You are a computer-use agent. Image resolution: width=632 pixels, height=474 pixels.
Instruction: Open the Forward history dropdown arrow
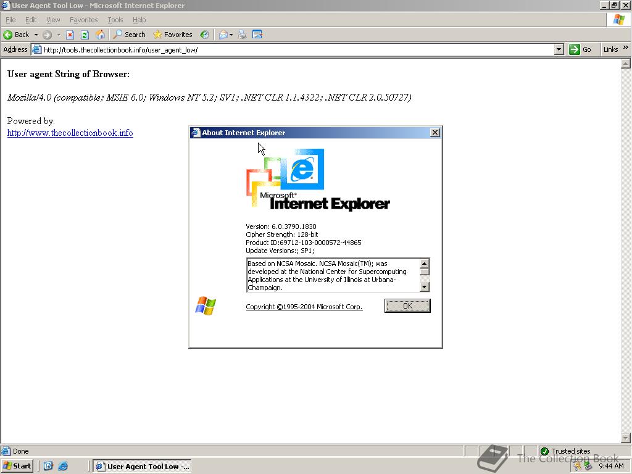(x=59, y=35)
